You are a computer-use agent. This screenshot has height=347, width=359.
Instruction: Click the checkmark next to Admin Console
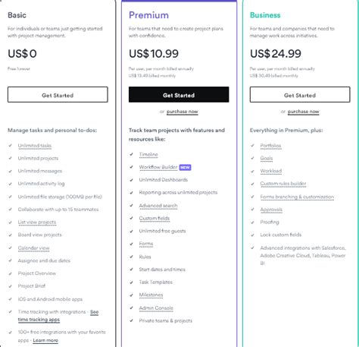pyautogui.click(x=132, y=308)
